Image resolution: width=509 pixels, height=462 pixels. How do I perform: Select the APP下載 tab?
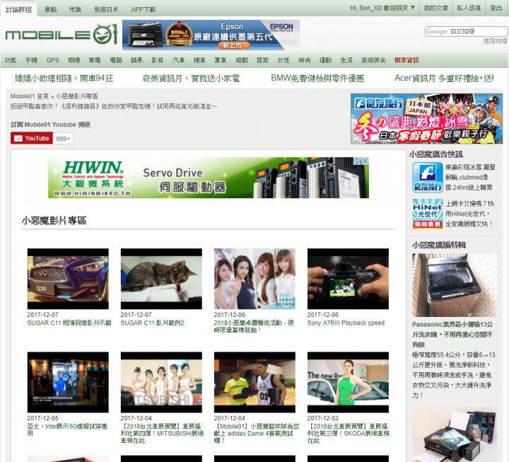(143, 9)
